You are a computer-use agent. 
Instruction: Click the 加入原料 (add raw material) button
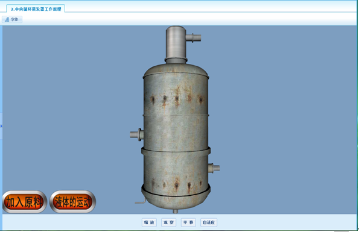(x=25, y=202)
